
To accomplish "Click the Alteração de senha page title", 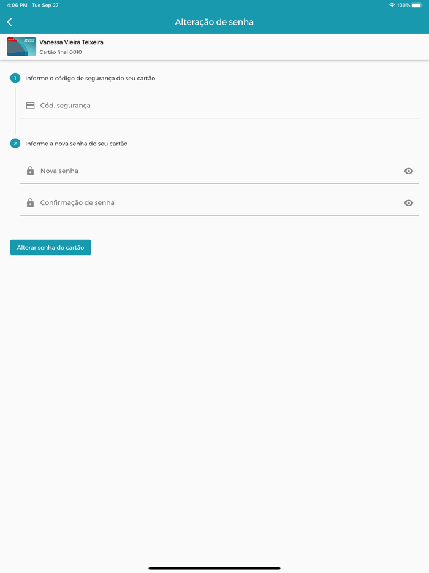I will point(214,22).
